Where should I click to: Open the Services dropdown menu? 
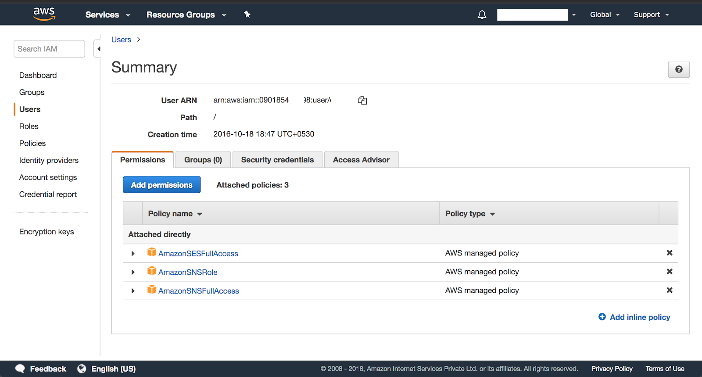(x=108, y=15)
